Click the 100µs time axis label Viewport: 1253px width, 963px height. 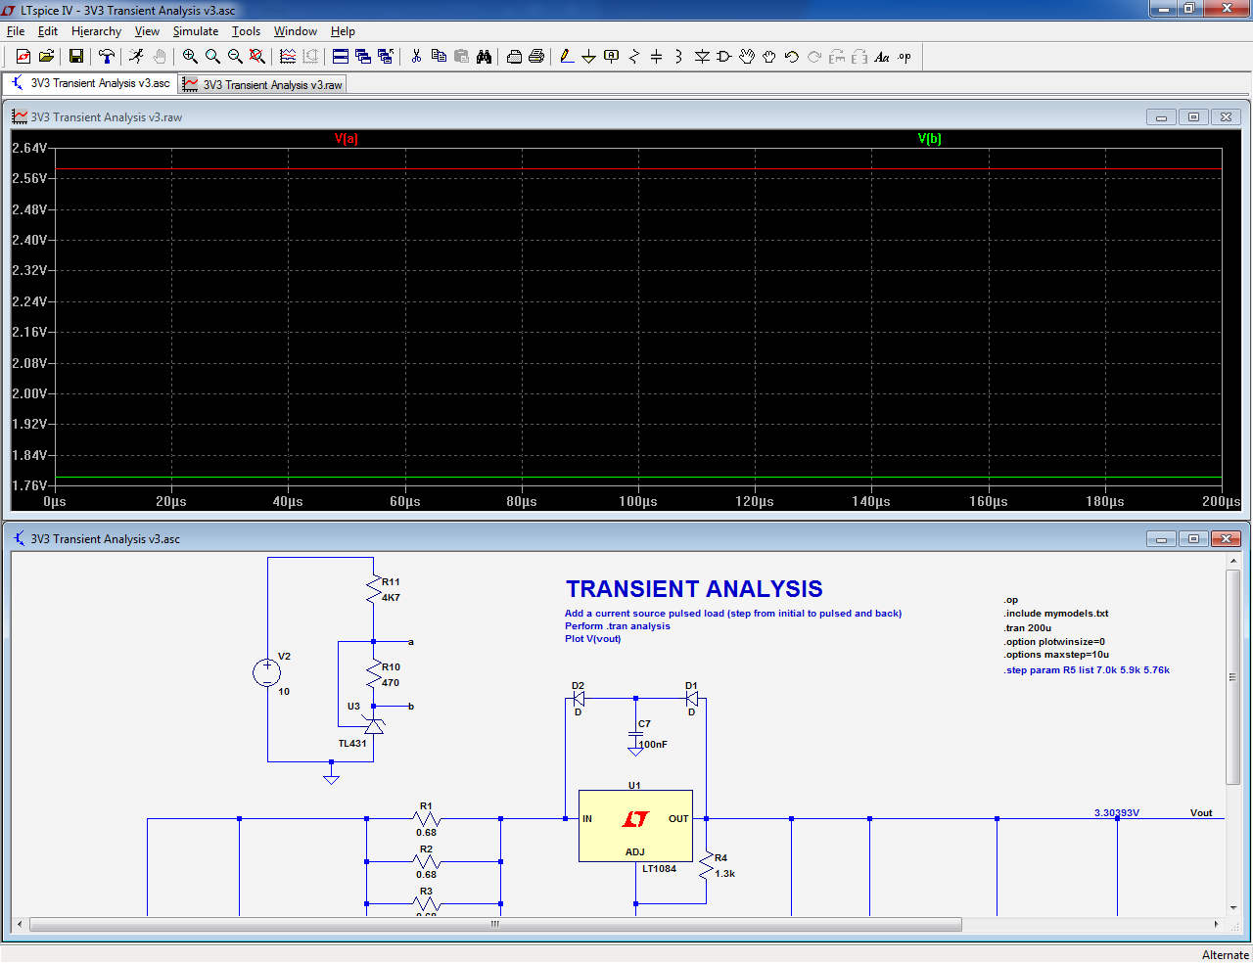638,501
